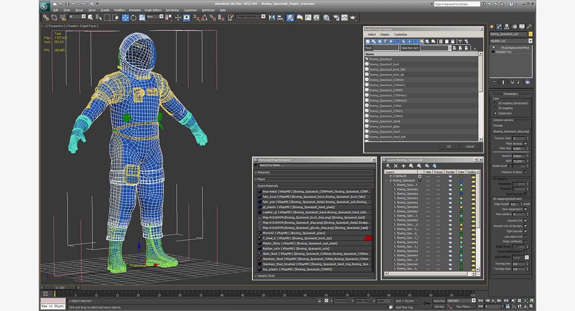Screen dimensions: 575x311
Task: Open the Hierarchy command panel tab
Action: coord(507,27)
